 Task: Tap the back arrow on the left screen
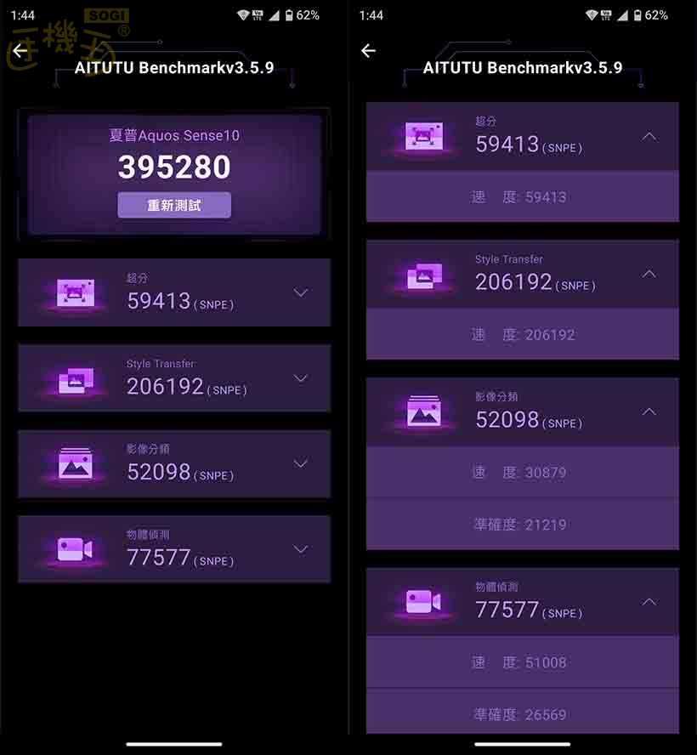(x=20, y=50)
